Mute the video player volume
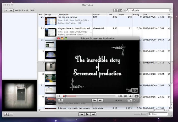This screenshot has height=122, width=178. [131, 96]
